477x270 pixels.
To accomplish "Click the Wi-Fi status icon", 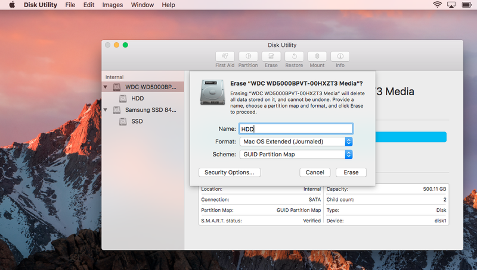I will pos(437,5).
